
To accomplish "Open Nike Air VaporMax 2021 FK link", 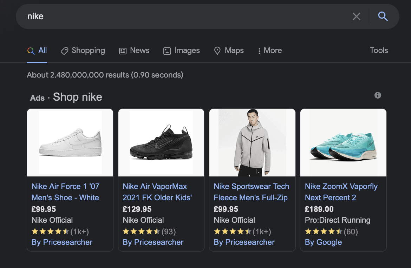I will pos(157,192).
